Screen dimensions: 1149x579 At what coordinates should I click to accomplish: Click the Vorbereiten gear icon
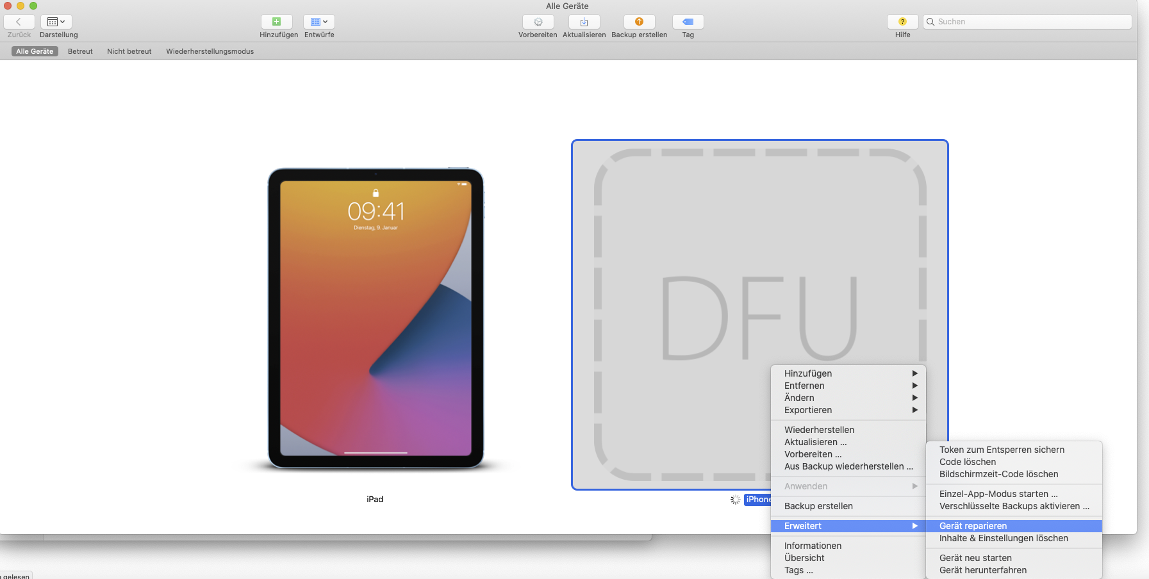pos(538,22)
